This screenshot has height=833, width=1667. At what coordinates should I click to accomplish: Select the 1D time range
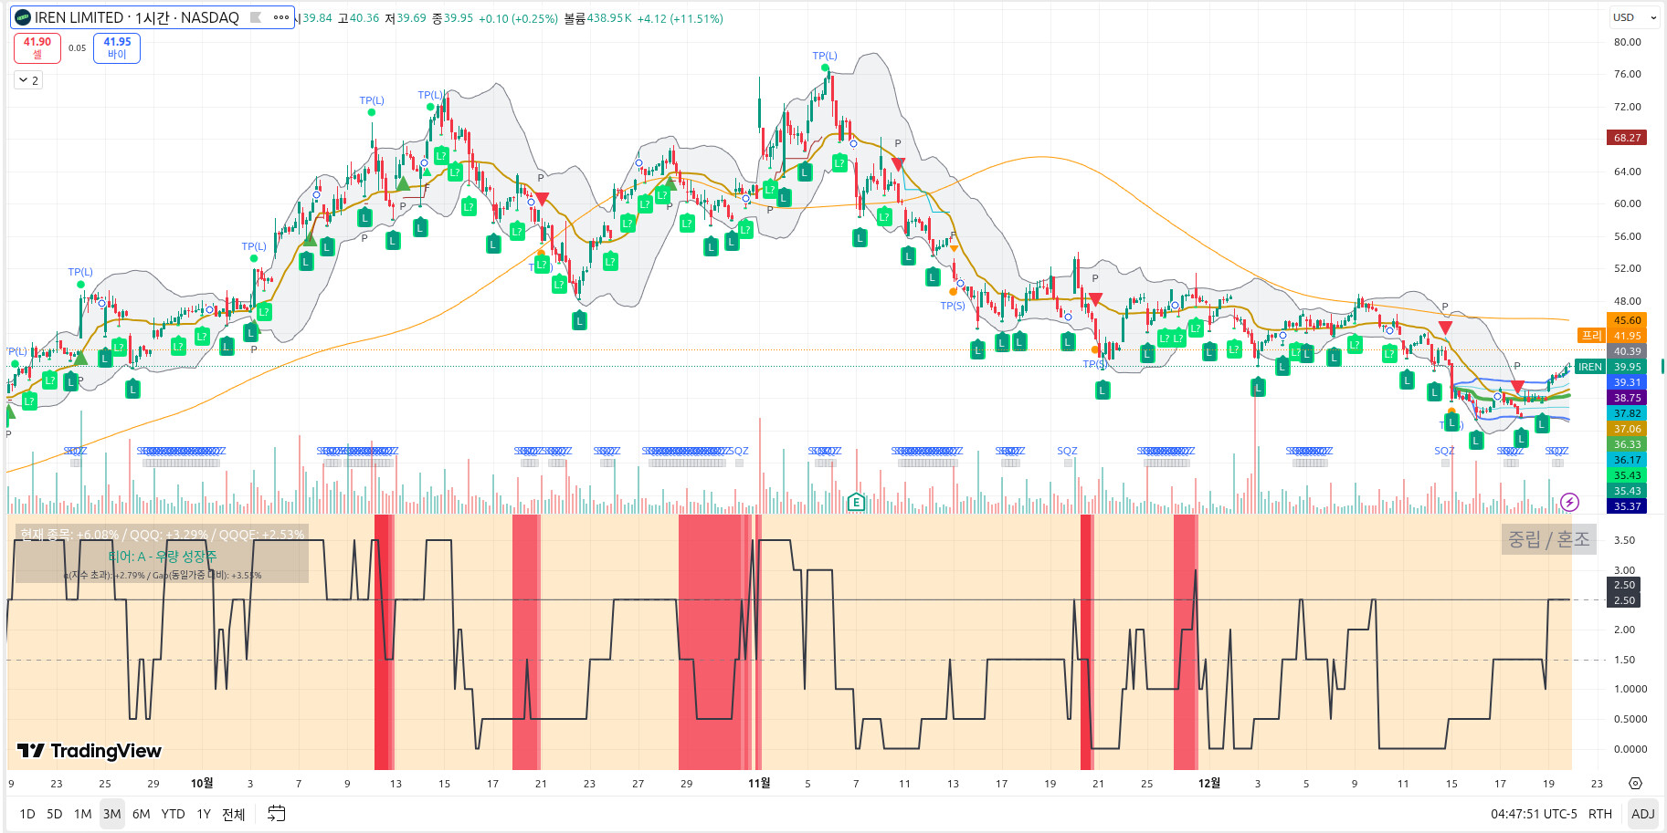point(27,814)
